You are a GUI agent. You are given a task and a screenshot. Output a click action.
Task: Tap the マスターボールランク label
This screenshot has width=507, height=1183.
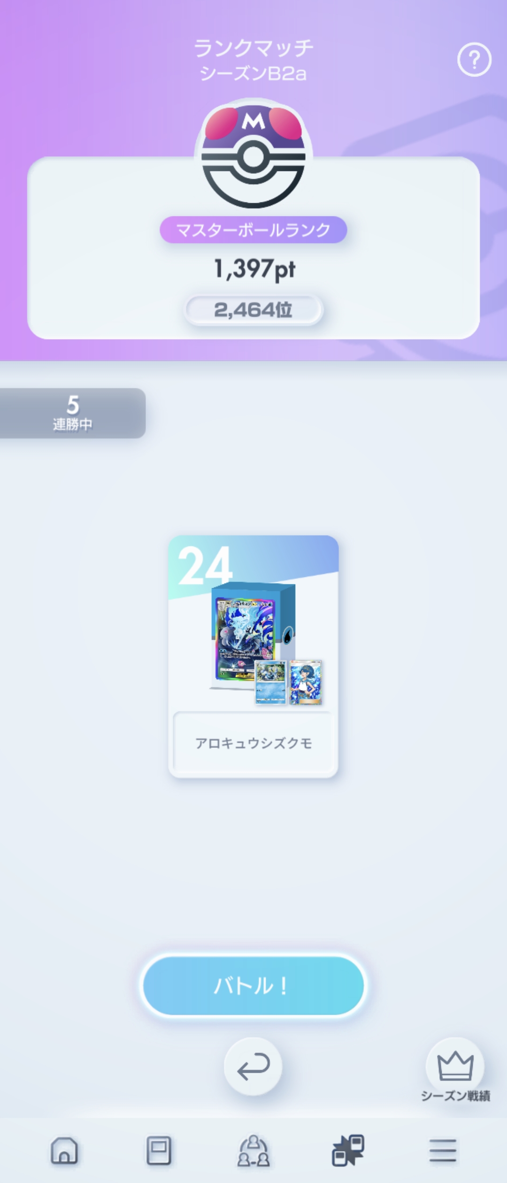point(253,230)
